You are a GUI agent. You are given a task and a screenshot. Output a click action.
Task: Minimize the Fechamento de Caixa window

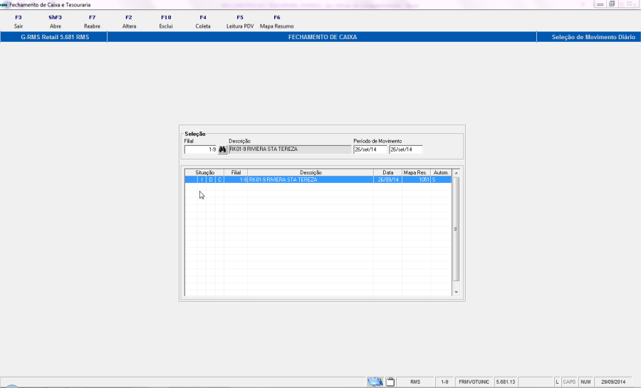[x=600, y=4]
